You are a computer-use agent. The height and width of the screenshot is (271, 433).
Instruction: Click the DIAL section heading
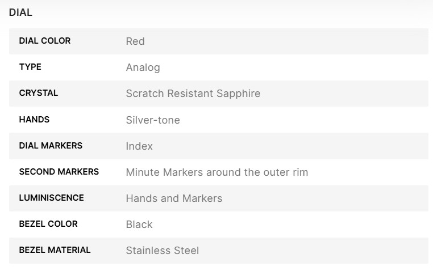(x=20, y=12)
